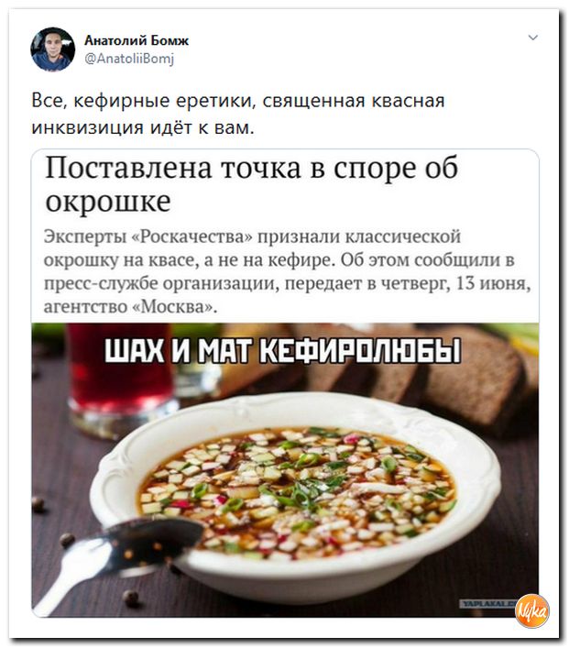This screenshot has width=569, height=648.
Task: Open the okroshka soup bowl photo
Action: pyautogui.click(x=285, y=470)
